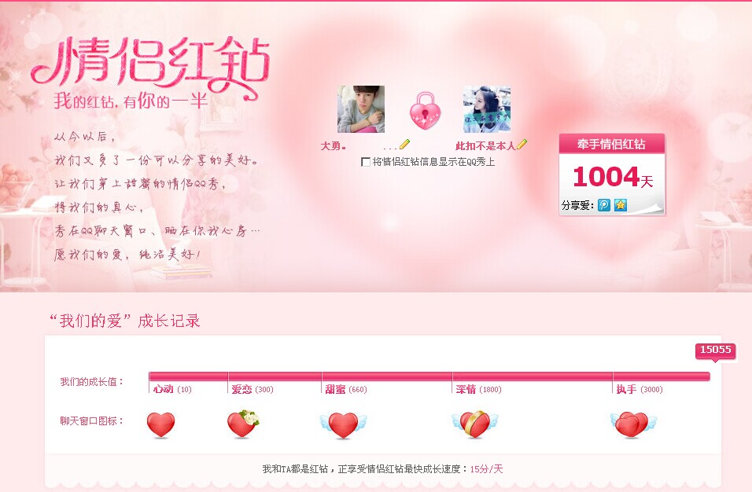The width and height of the screenshot is (752, 492).
Task: Click pencil icon beside 此扣不是本人
Action: [522, 144]
